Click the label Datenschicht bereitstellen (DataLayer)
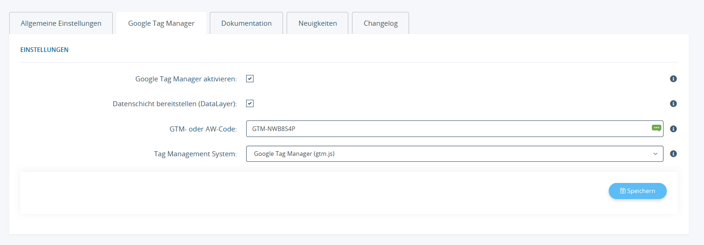Image resolution: width=704 pixels, height=245 pixels. (x=175, y=104)
